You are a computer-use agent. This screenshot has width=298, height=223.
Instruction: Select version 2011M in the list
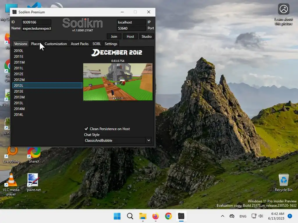tap(47, 62)
